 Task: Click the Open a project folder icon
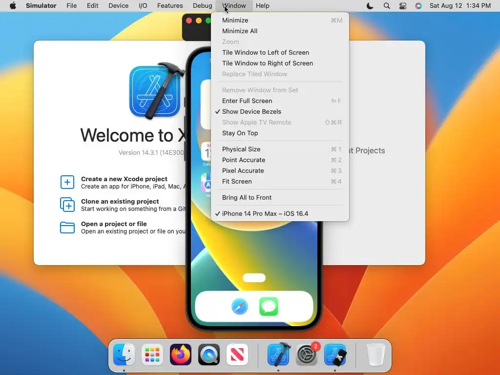(x=67, y=228)
